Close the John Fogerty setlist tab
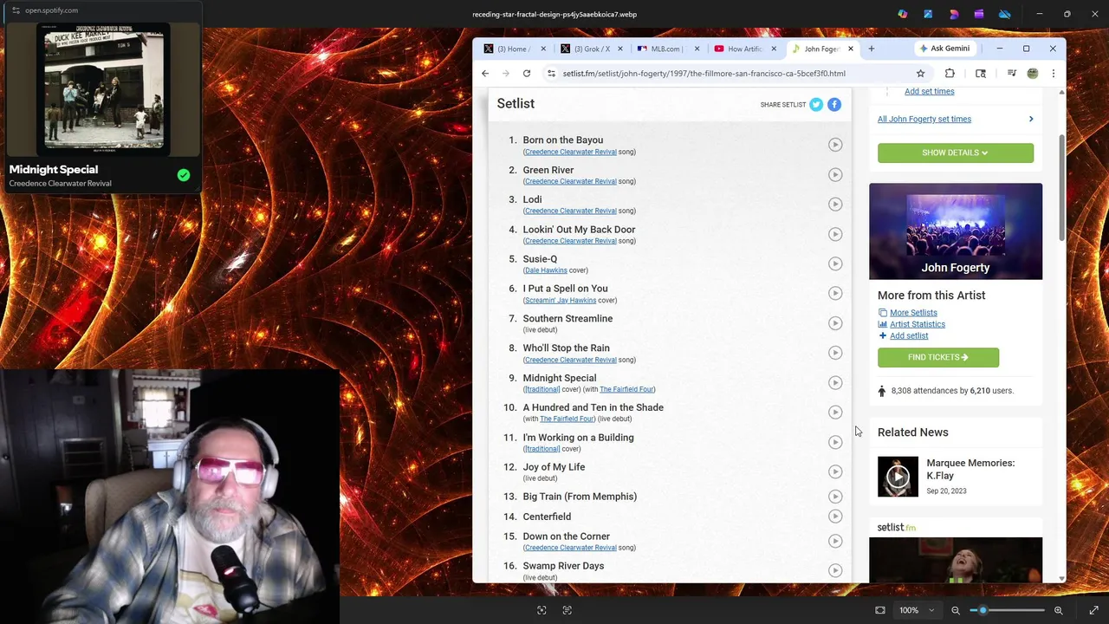 [x=850, y=49]
